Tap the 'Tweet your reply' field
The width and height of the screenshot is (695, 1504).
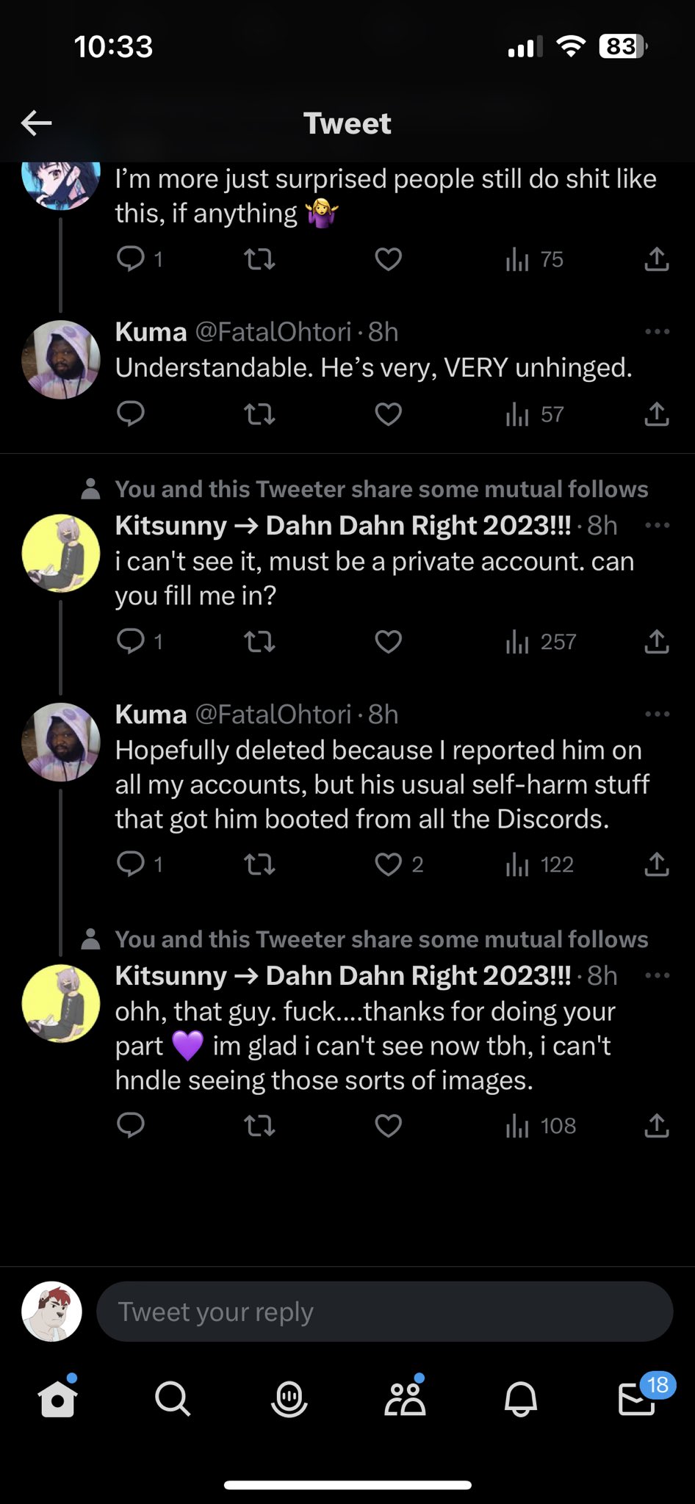[x=384, y=1312]
